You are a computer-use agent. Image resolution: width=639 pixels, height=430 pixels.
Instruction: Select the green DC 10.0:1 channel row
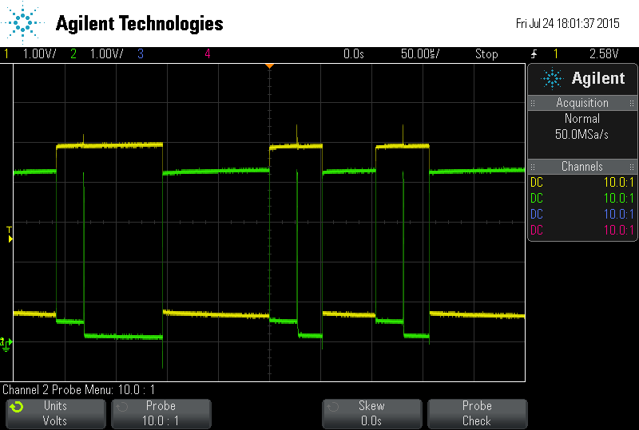click(582, 198)
